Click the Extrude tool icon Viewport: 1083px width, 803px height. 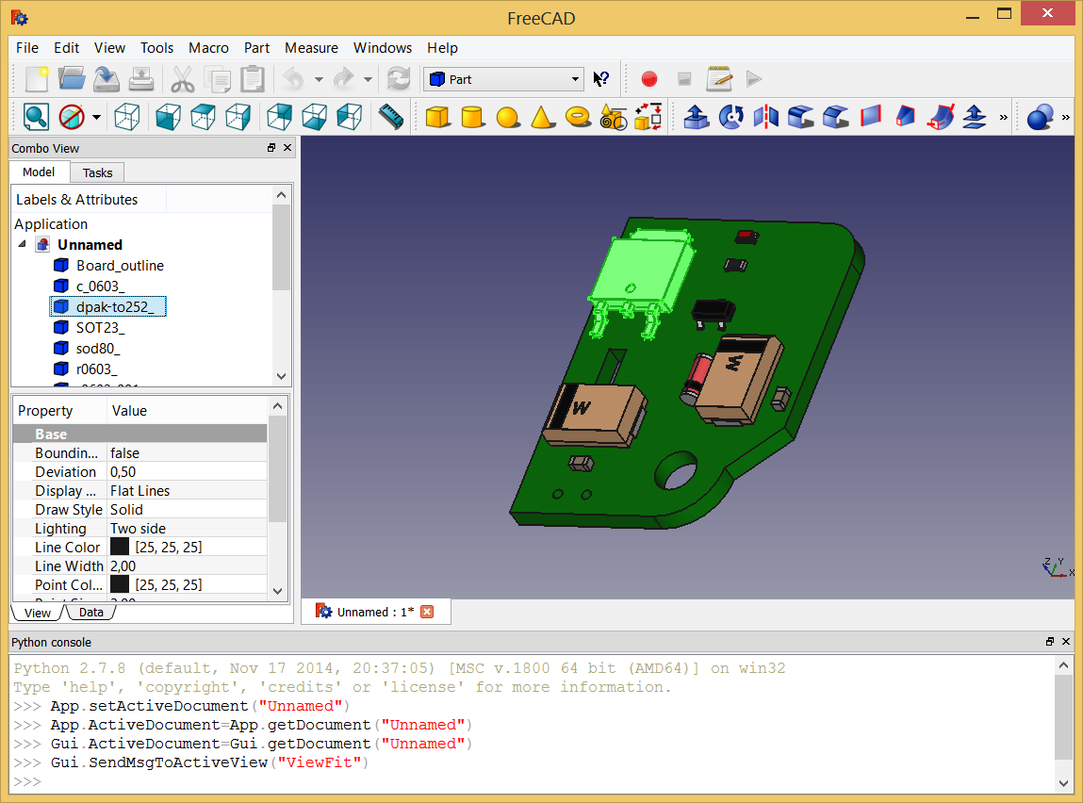coord(696,117)
